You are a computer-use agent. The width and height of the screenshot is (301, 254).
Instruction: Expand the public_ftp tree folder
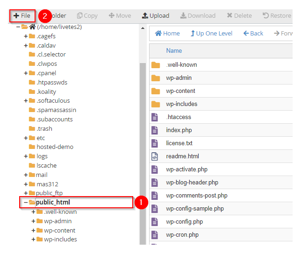click(x=26, y=193)
